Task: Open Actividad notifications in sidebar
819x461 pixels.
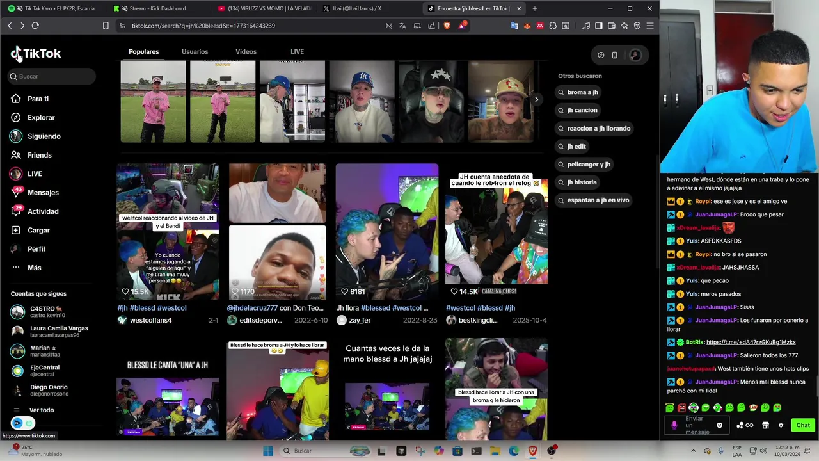Action: (x=35, y=211)
